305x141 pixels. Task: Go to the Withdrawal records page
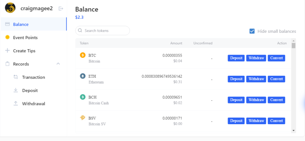pyautogui.click(x=34, y=104)
